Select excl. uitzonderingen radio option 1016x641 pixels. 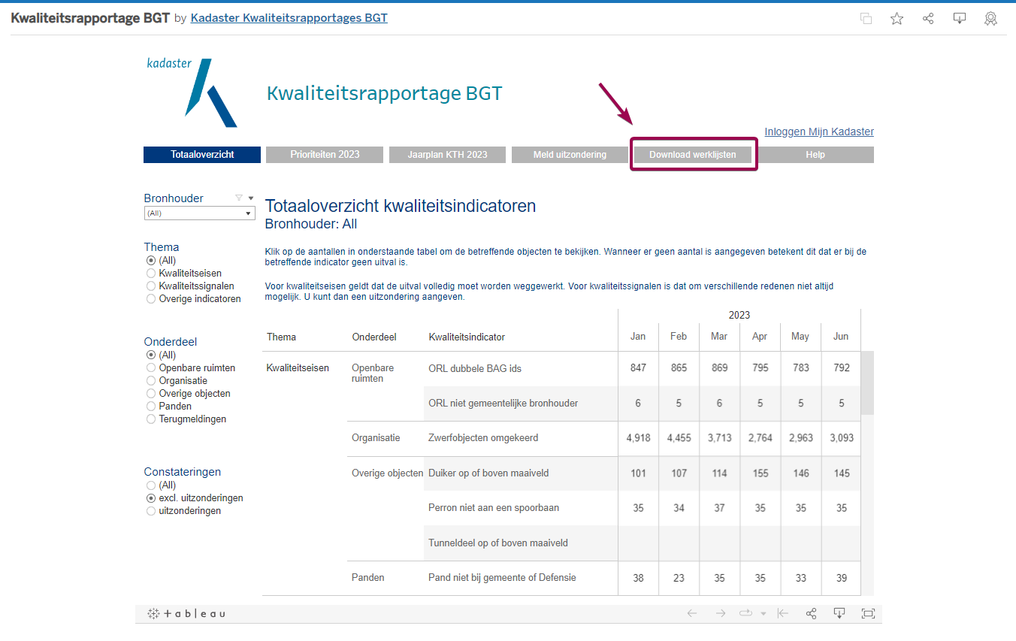pos(151,498)
